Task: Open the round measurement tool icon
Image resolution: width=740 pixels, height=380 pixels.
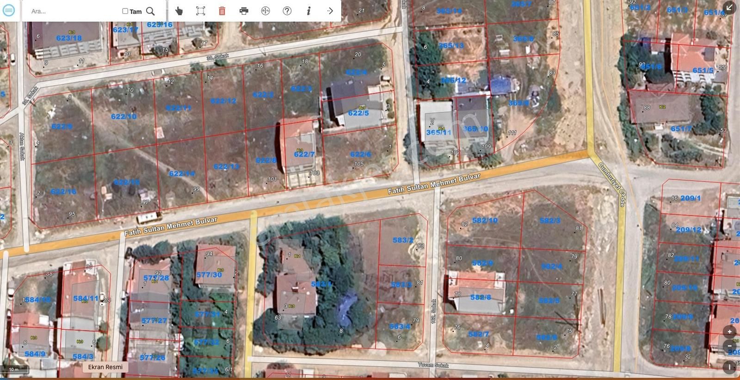Action: [265, 11]
